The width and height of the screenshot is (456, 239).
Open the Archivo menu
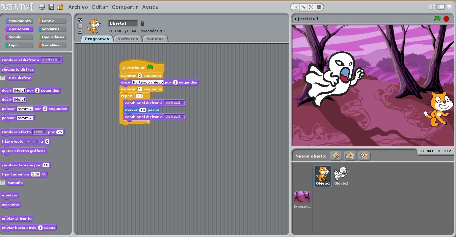pos(78,7)
